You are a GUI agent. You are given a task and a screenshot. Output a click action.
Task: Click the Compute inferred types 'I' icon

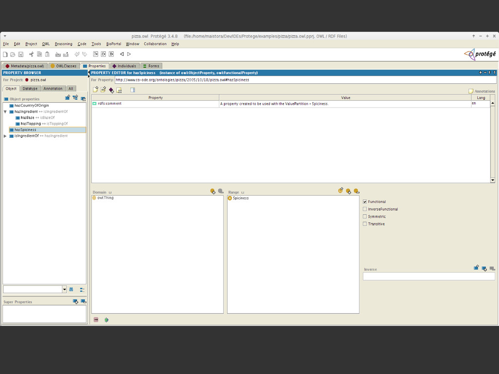[x=112, y=55]
